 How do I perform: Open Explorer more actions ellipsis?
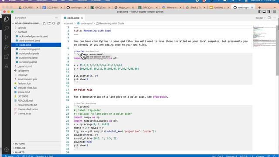click(57, 18)
